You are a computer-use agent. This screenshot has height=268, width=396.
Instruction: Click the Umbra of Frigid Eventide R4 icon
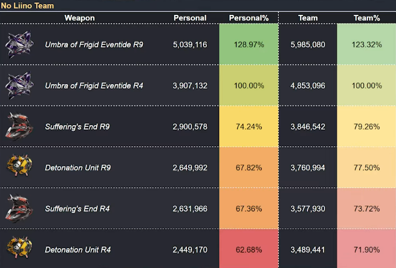[x=19, y=85]
